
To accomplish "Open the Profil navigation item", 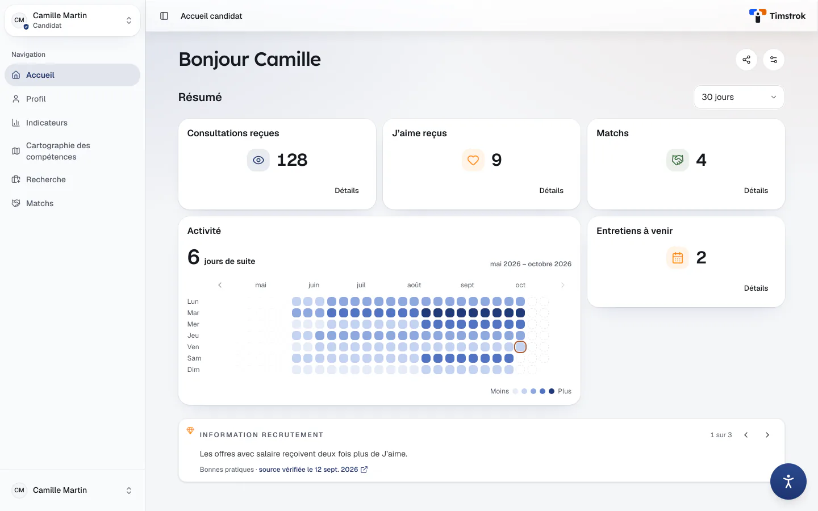I will click(72, 99).
